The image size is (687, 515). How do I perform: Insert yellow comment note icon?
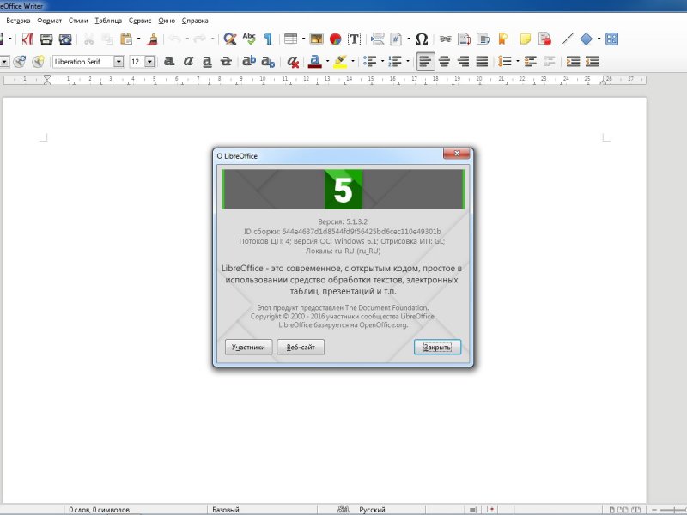(x=526, y=39)
